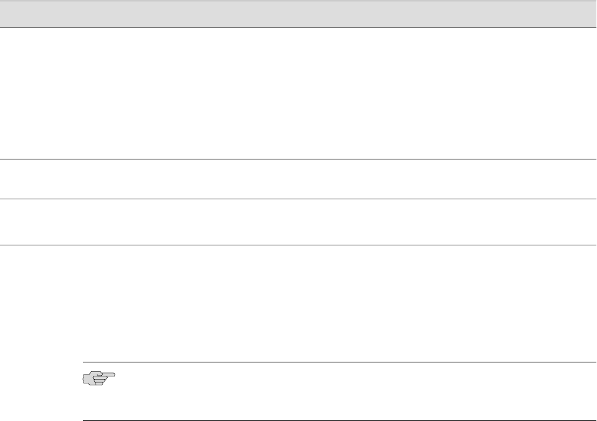Click the fingertip of the pointing hand icon
Screen dimensions: 597x421
(x=115, y=375)
